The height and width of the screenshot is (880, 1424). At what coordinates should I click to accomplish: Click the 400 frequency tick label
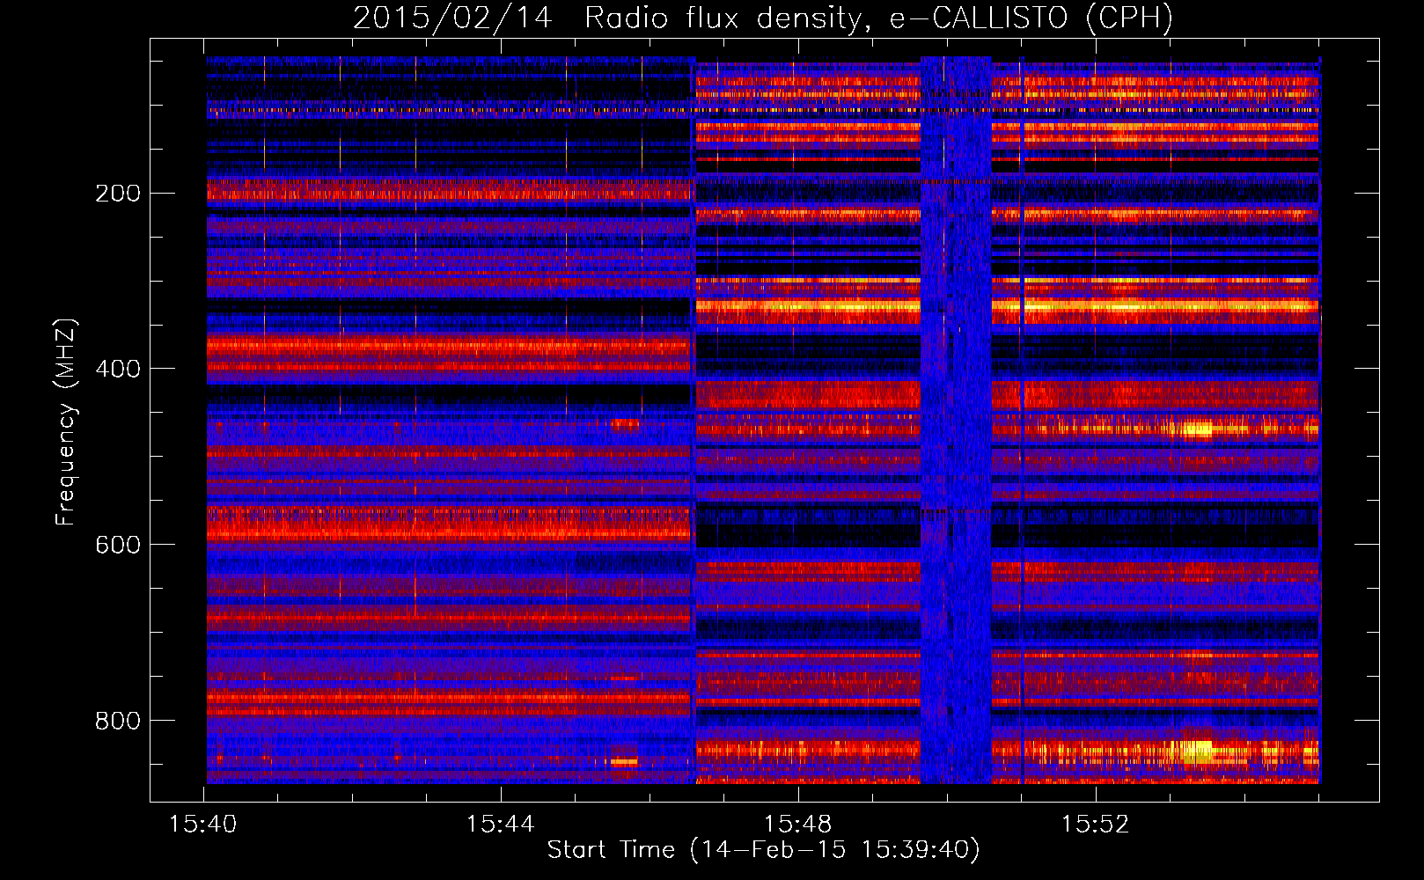tap(118, 370)
